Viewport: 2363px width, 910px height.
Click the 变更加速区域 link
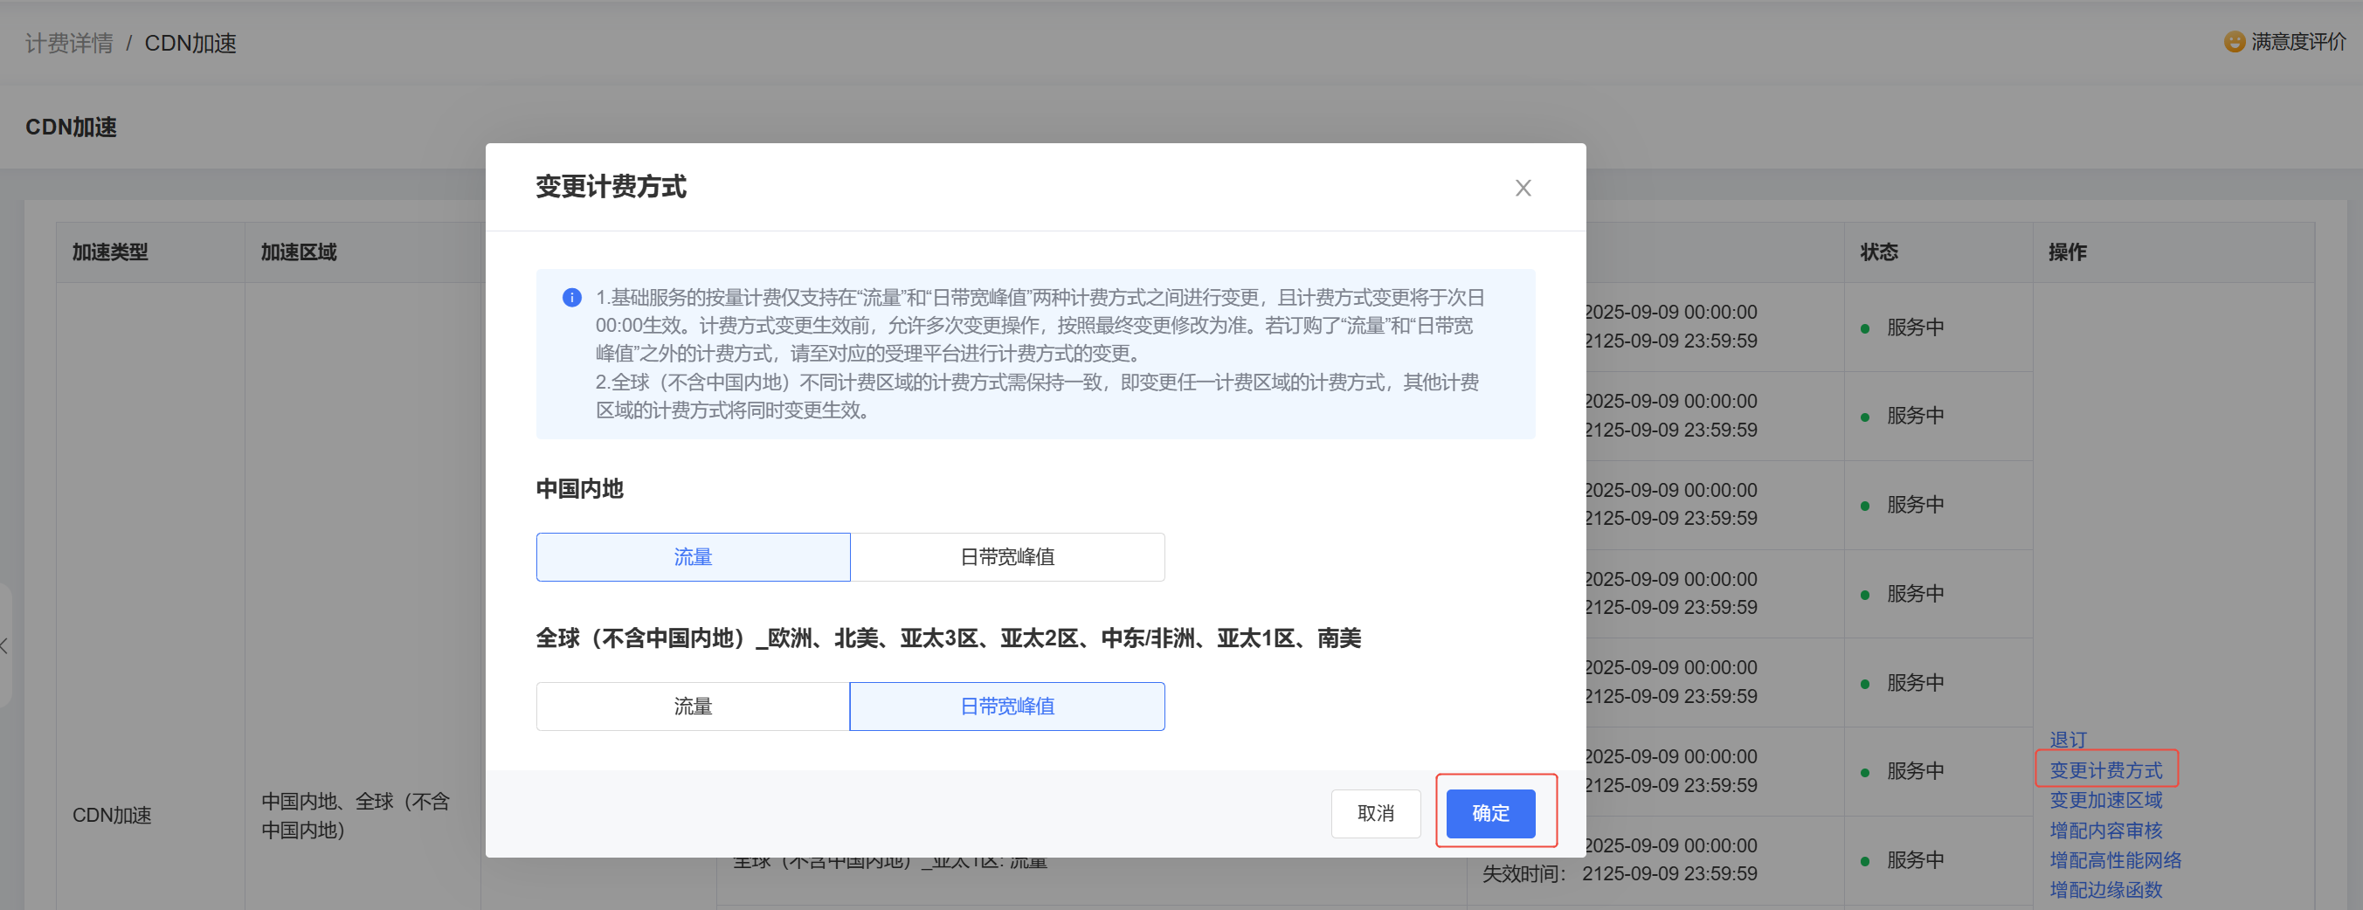point(2105,800)
